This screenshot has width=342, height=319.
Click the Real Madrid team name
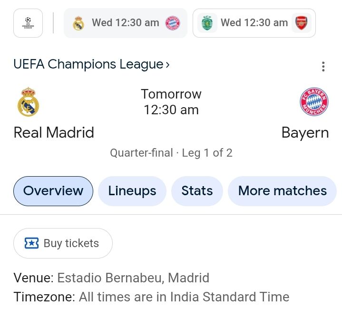click(54, 132)
